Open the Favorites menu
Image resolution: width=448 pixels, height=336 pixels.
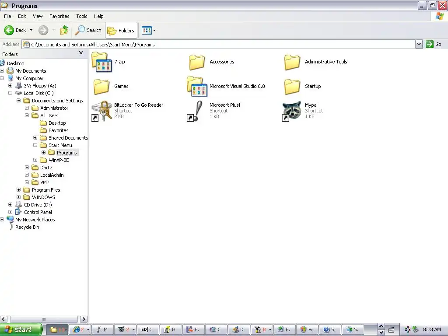59,16
